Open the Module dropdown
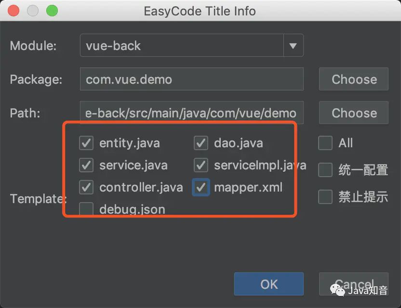The height and width of the screenshot is (308, 401). 294,45
